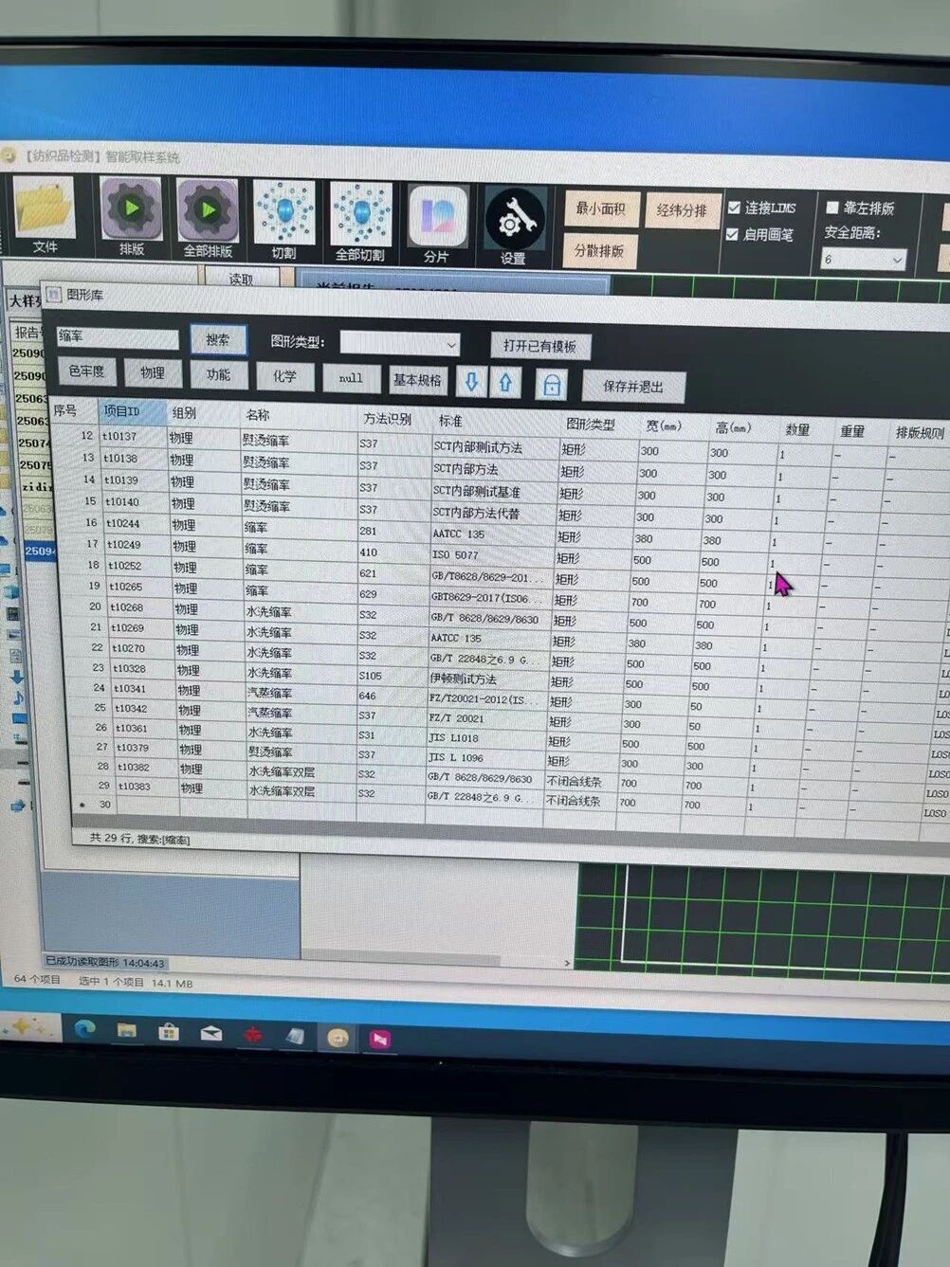The height and width of the screenshot is (1267, 950).
Task: Click the blue down-arrow button
Action: pos(471,382)
